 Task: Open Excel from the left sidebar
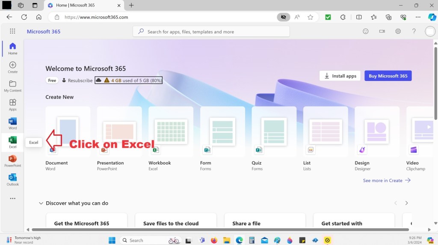click(x=12, y=142)
